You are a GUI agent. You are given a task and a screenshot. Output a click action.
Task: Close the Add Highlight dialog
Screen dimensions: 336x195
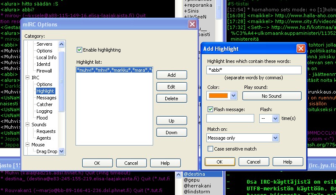click(x=301, y=48)
